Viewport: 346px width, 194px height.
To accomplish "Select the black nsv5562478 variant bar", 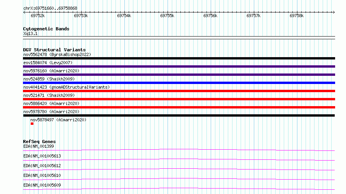I will [x=179, y=58].
